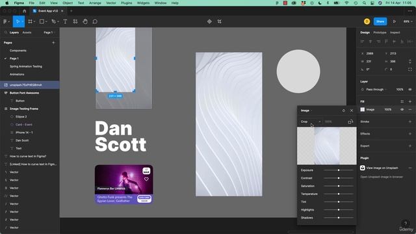Open shape tools dropdown arrow
Image resolution: width=416 pixels, height=234 pixels.
[x=46, y=21]
